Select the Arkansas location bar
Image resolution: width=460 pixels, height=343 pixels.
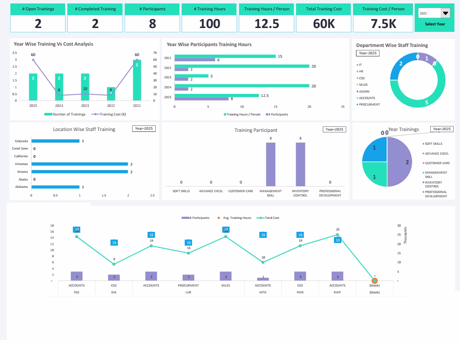[x=79, y=164]
